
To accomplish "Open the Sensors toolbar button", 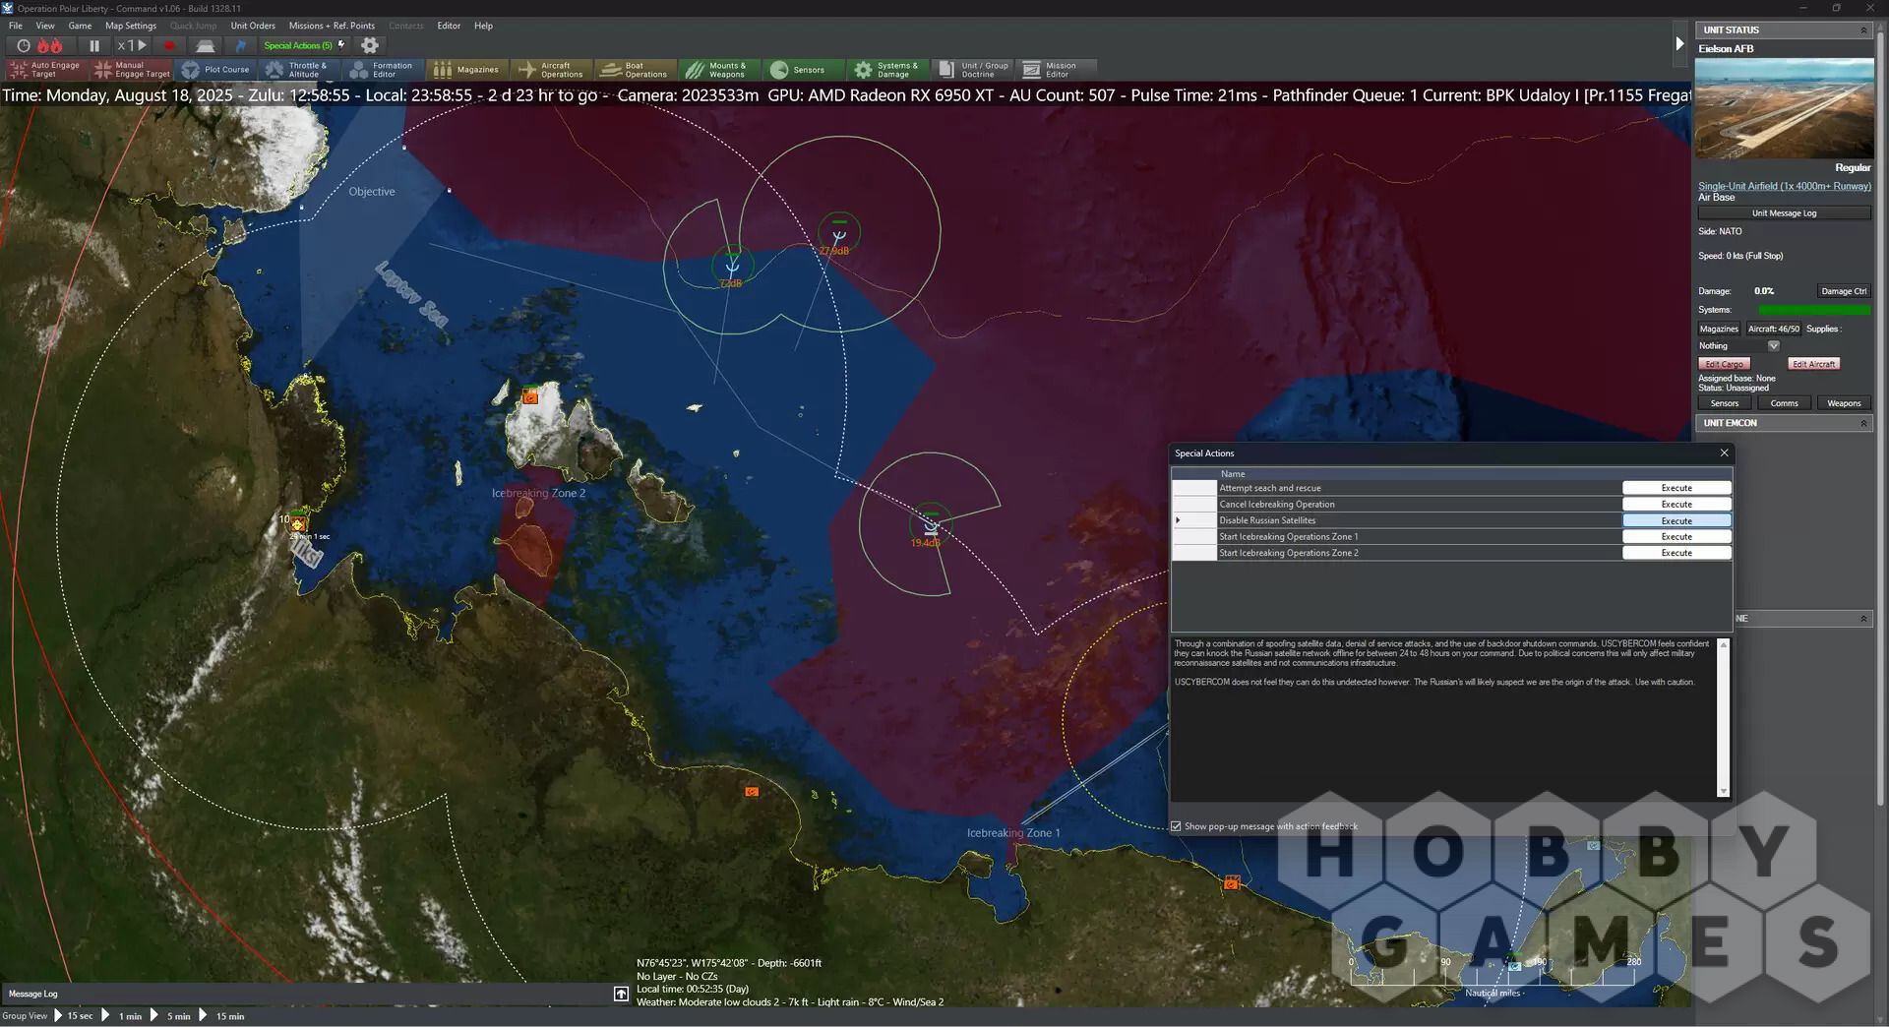I will point(803,70).
